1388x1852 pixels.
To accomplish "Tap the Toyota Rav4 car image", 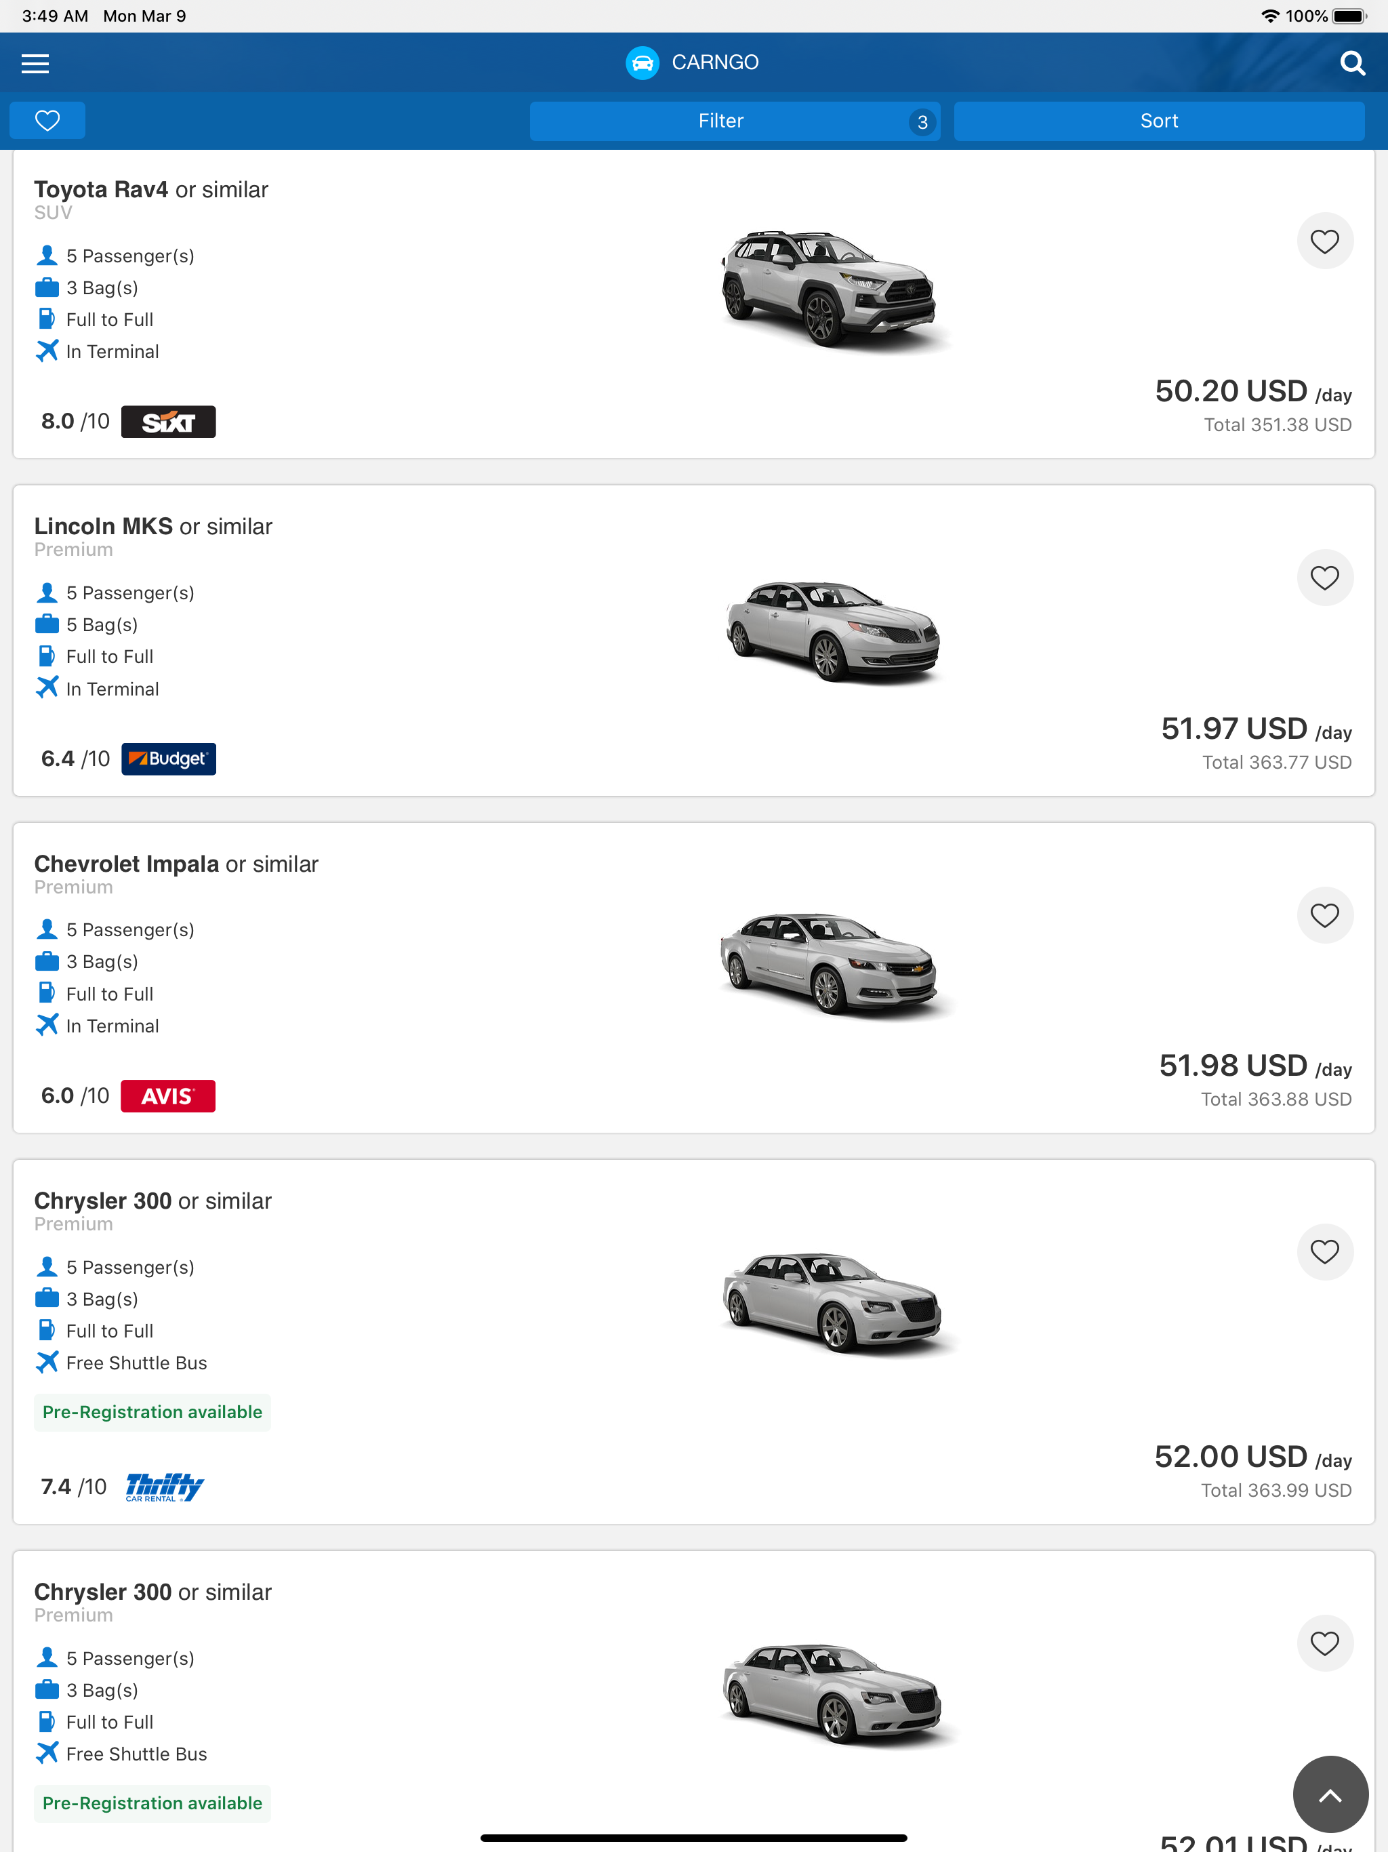I will 830,289.
